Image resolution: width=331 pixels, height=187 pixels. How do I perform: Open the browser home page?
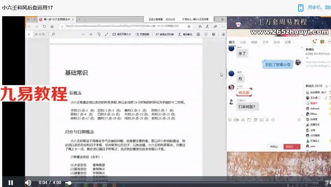tap(52, 26)
